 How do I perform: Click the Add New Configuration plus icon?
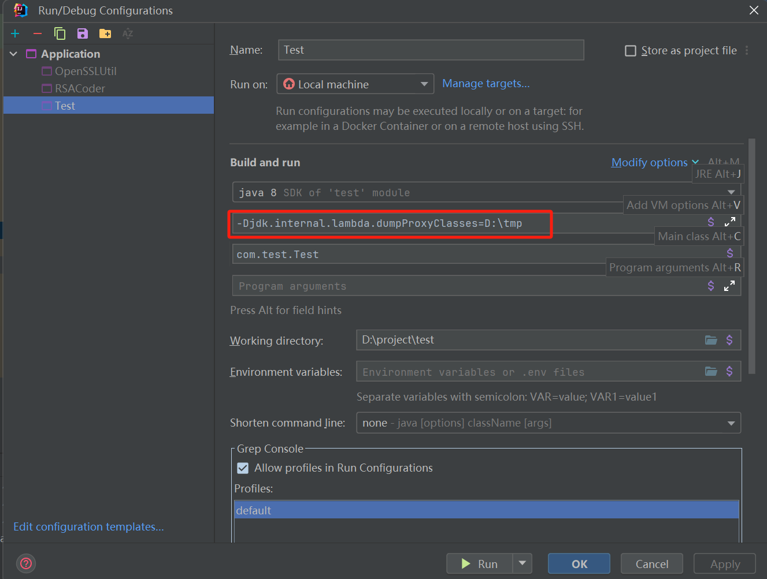[x=15, y=34]
